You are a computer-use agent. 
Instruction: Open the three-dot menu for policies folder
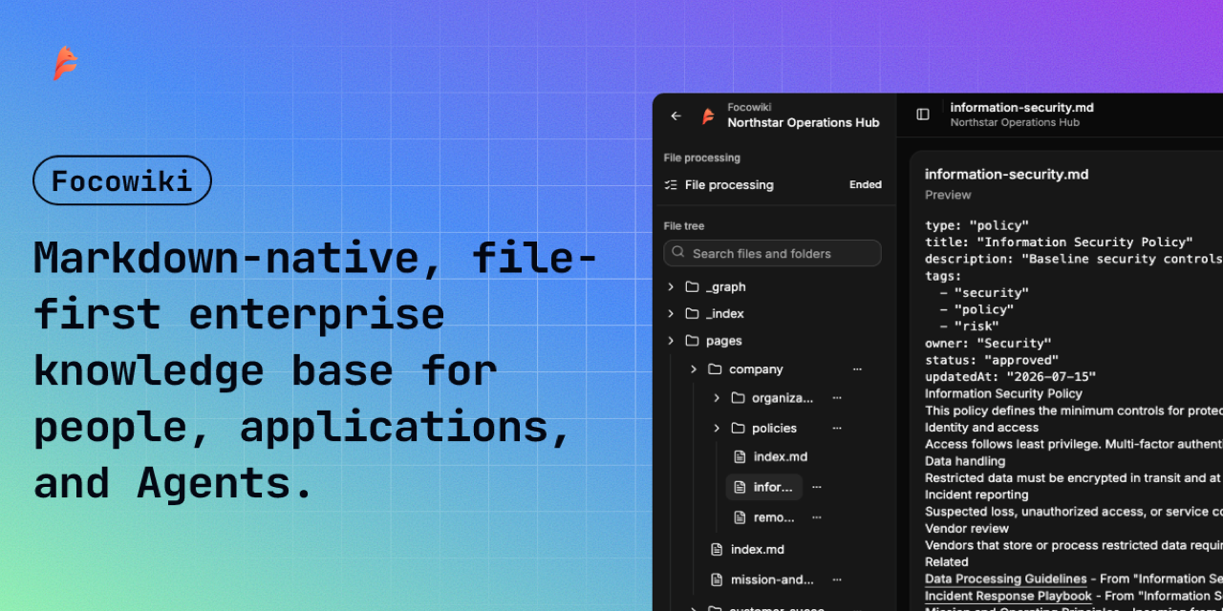pyautogui.click(x=837, y=429)
